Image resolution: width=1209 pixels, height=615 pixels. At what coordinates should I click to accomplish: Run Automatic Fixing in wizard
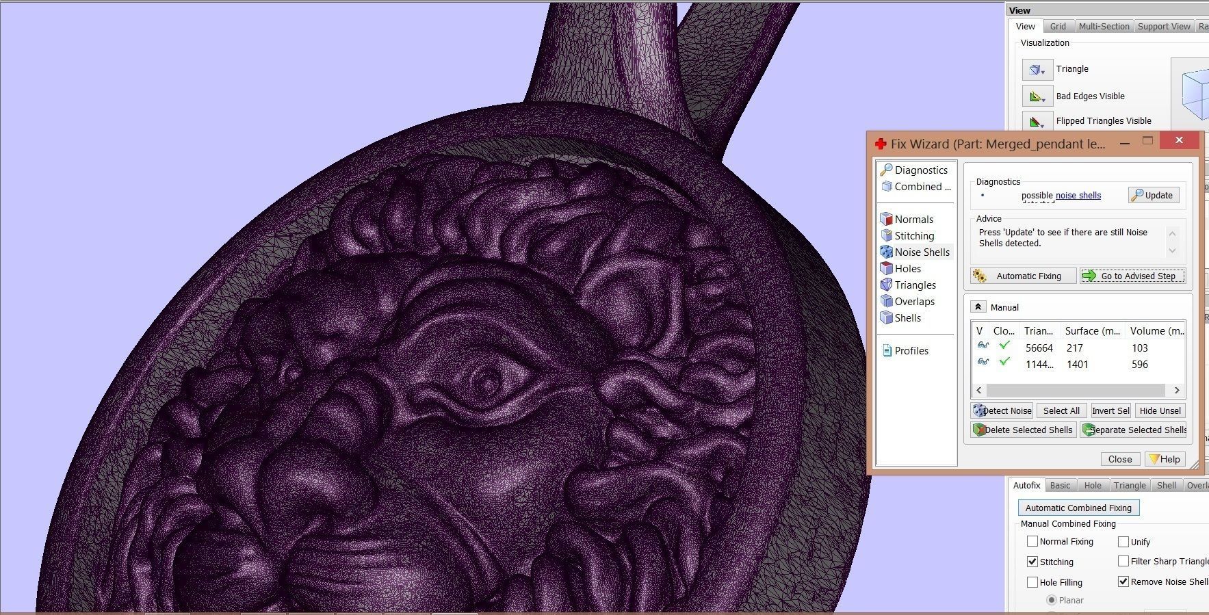[1023, 276]
